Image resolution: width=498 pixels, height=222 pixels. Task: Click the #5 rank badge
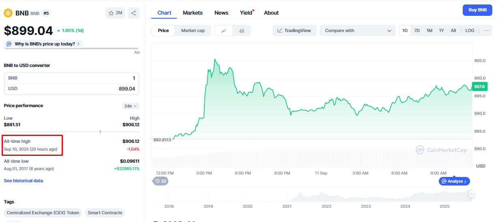point(46,13)
